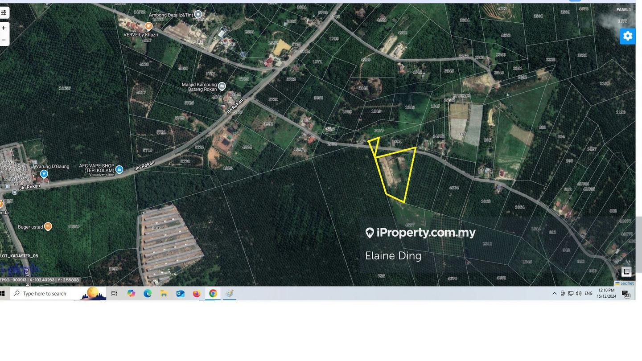Click the Warung D'Gaung shop pin
642x361 pixels.
coord(44,174)
